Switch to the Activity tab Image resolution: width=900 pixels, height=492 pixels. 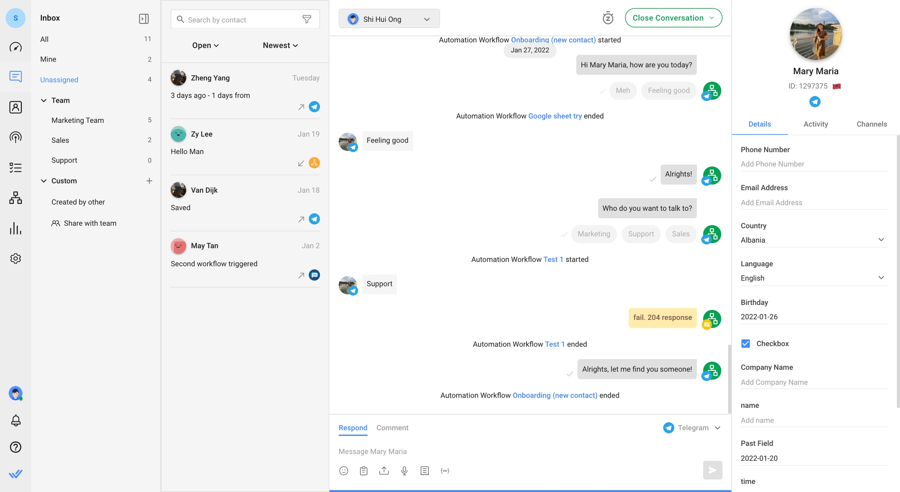[816, 124]
